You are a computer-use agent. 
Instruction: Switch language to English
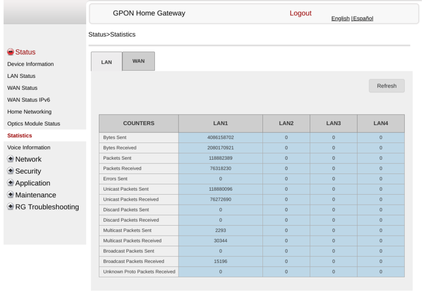[x=340, y=18]
